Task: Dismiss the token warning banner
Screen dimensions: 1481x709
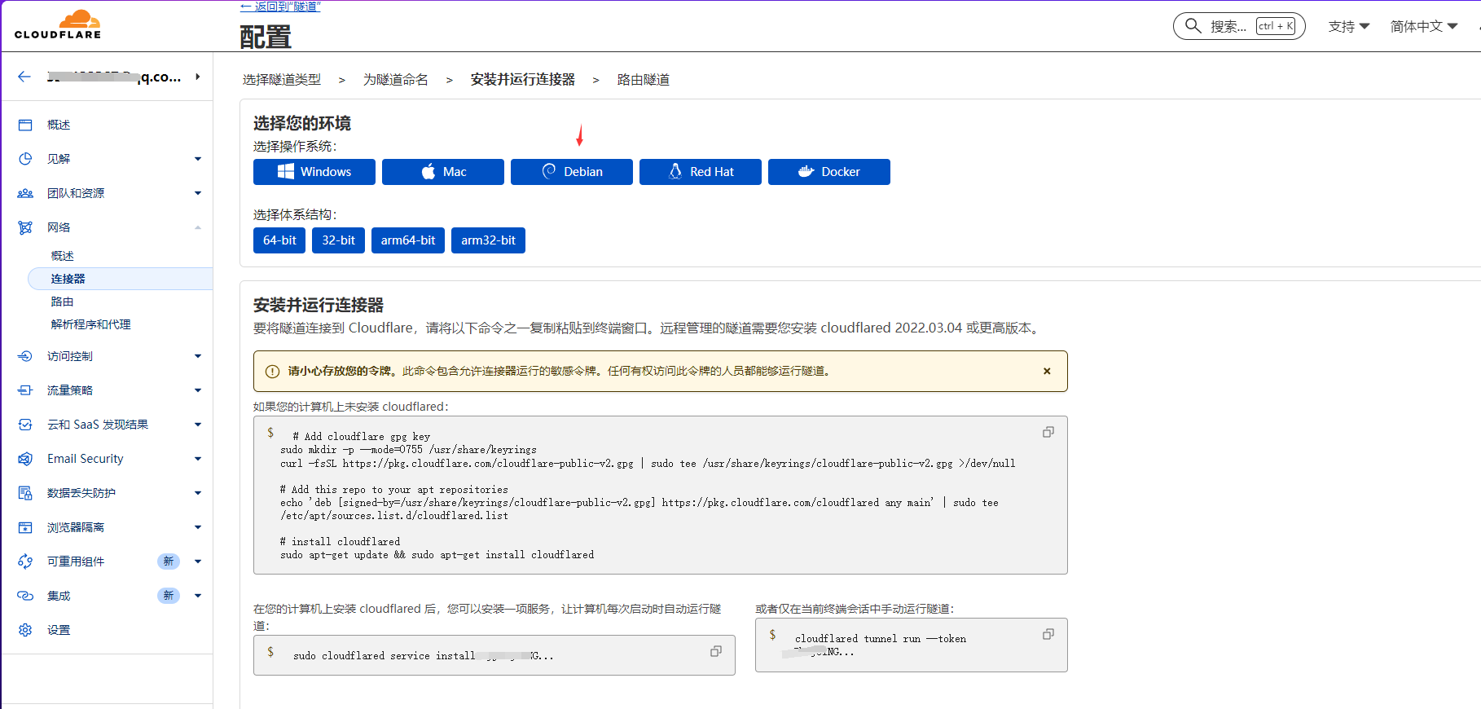Action: pyautogui.click(x=1047, y=371)
